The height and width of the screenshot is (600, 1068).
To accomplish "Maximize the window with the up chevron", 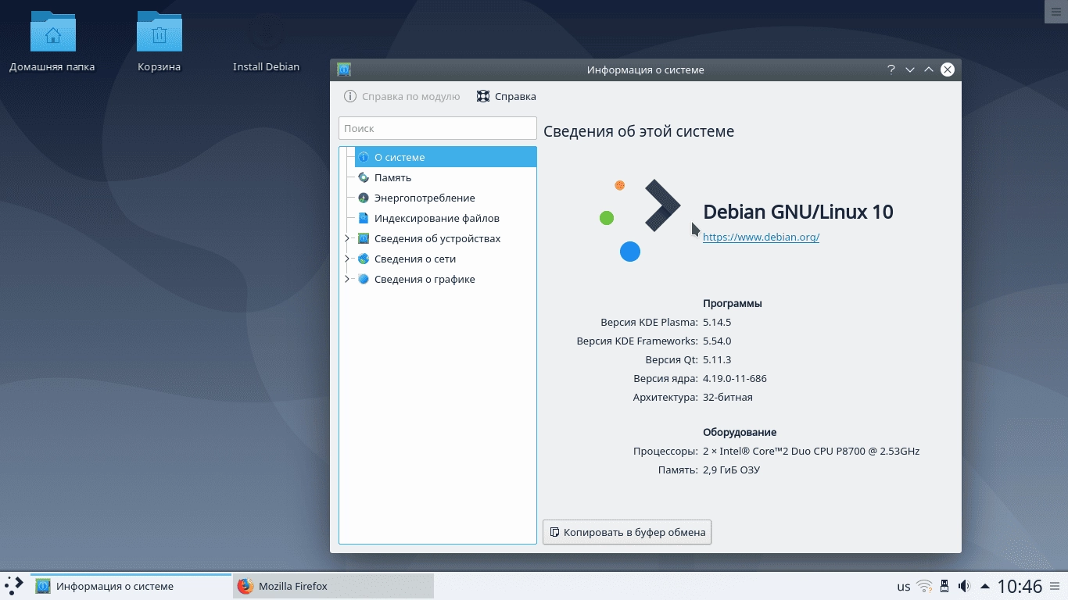I will pyautogui.click(x=929, y=70).
